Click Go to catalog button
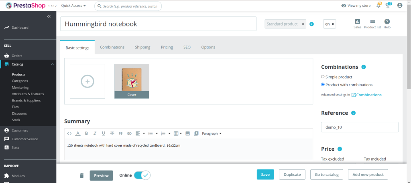 point(327,175)
